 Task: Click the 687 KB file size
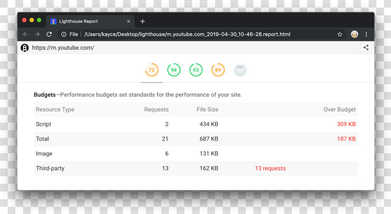coord(209,139)
